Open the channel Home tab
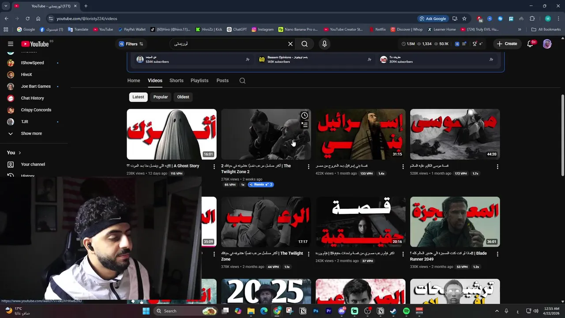The height and width of the screenshot is (318, 565). click(134, 80)
